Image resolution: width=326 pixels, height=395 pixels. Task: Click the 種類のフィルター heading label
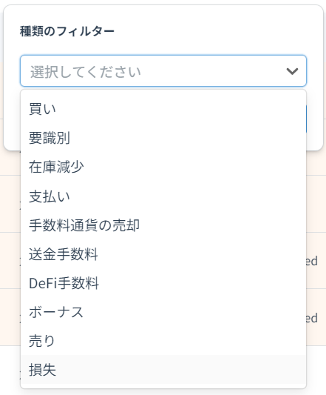[x=67, y=32]
